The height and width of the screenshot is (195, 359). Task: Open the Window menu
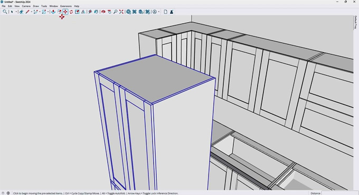click(53, 6)
